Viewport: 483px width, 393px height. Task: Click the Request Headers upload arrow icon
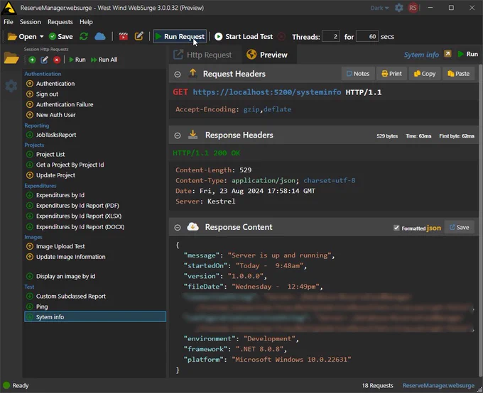[192, 73]
